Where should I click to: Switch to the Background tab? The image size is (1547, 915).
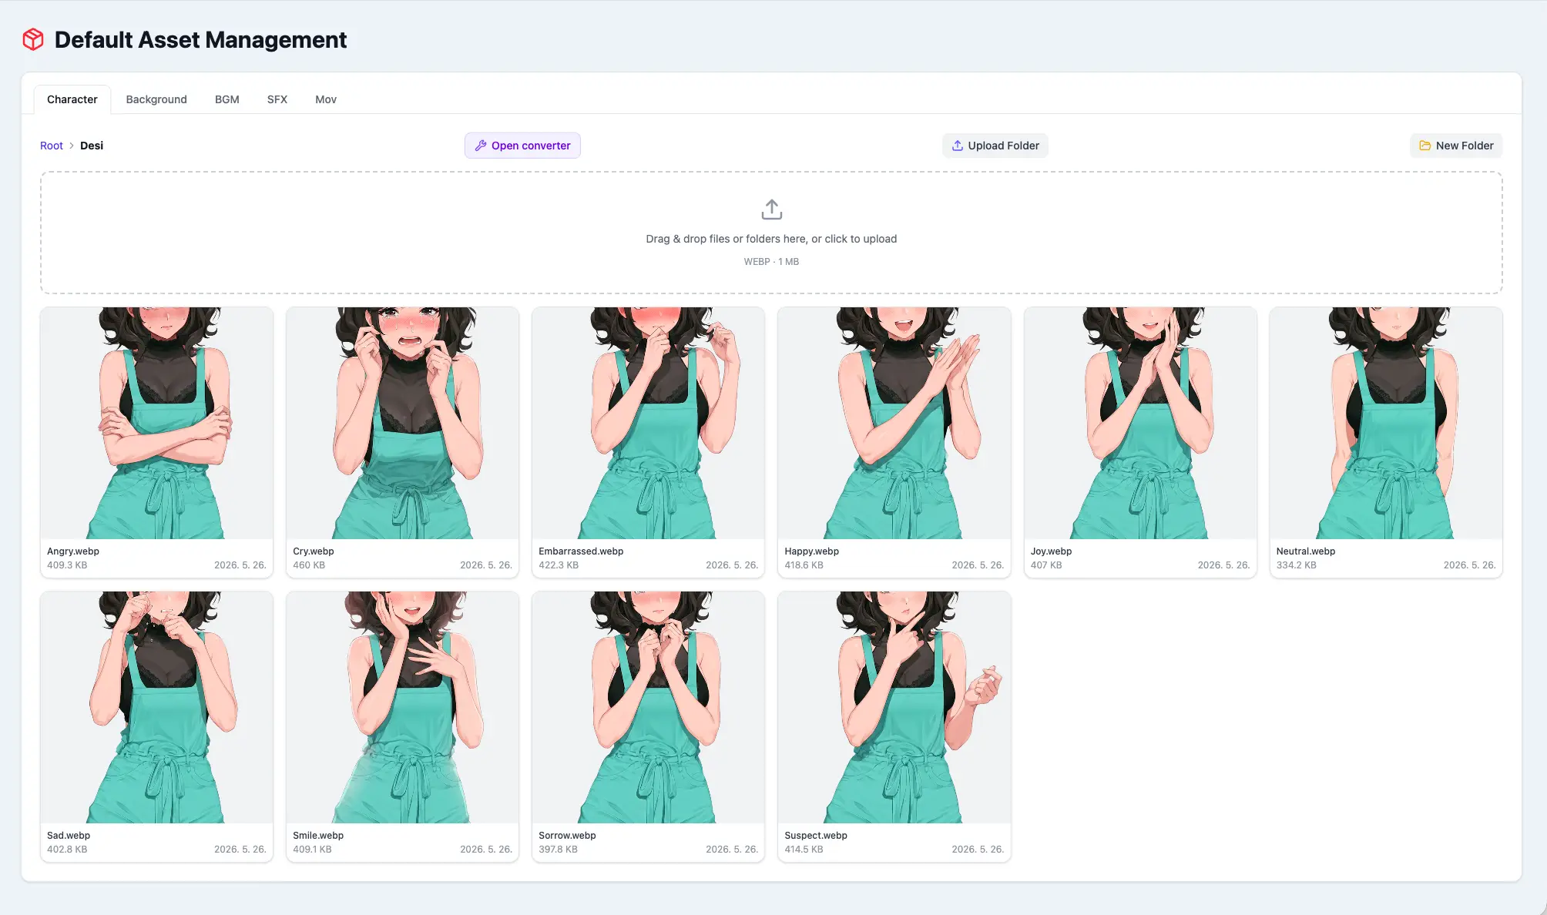[x=156, y=99]
